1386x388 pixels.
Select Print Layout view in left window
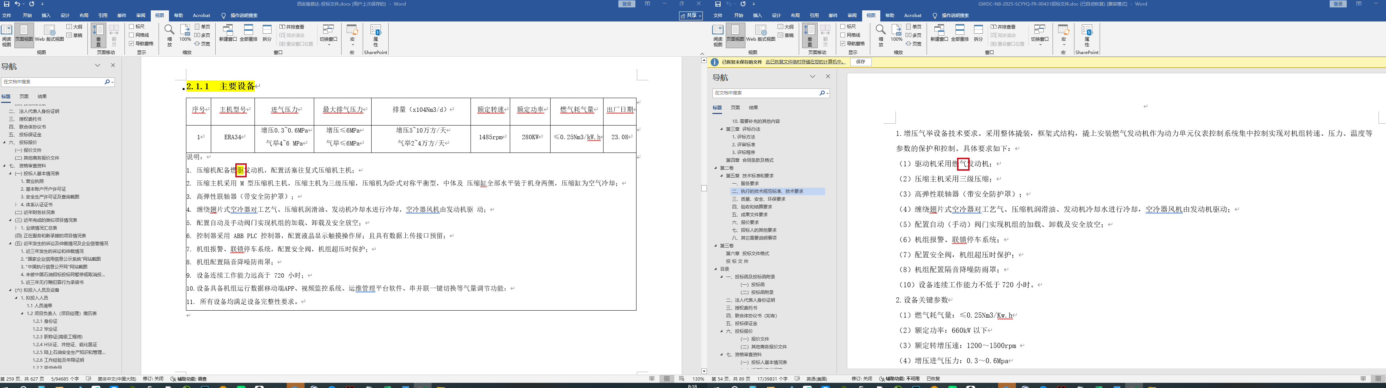(24, 36)
